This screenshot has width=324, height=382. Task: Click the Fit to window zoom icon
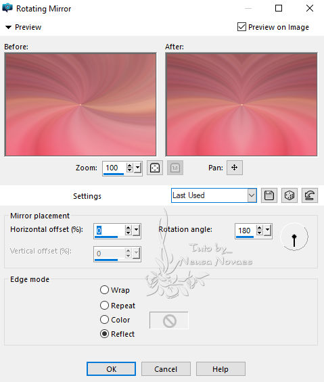pyautogui.click(x=155, y=168)
